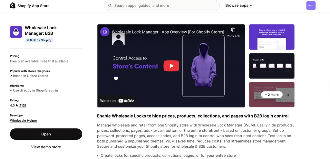Click the search magnifier icon
The image size is (330, 159).
point(110,5)
